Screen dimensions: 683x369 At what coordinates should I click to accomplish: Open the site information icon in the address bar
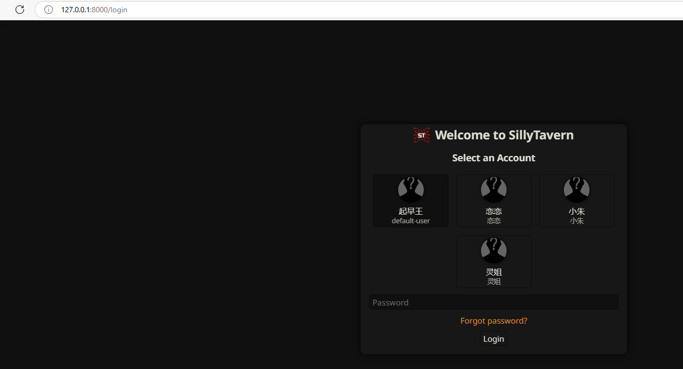tap(49, 10)
